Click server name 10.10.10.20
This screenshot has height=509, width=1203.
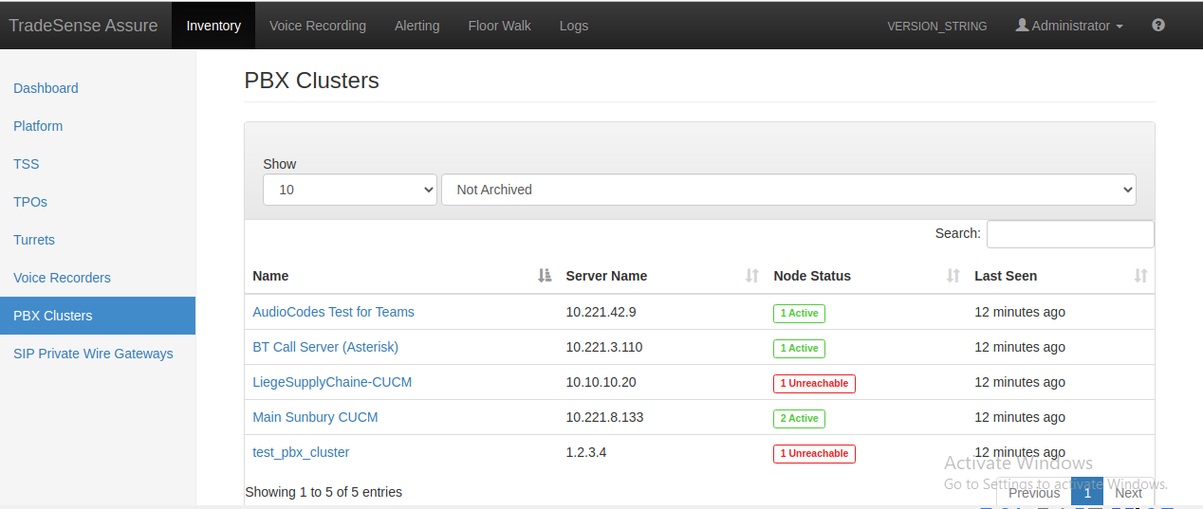click(x=601, y=382)
